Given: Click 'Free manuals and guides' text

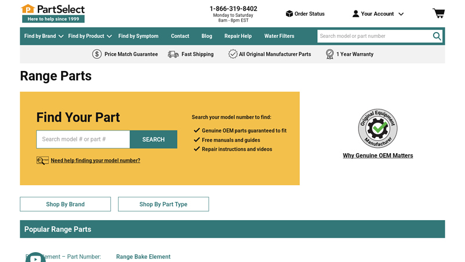Looking at the screenshot, I should click(x=231, y=140).
